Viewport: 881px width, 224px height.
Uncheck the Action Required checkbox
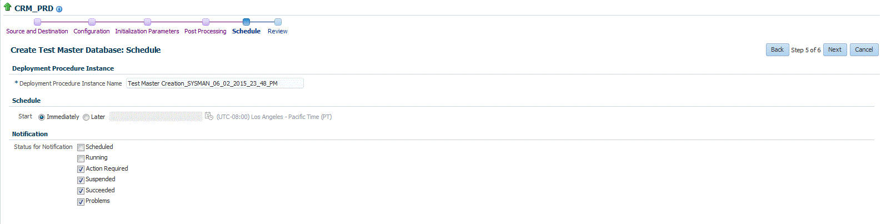point(81,169)
